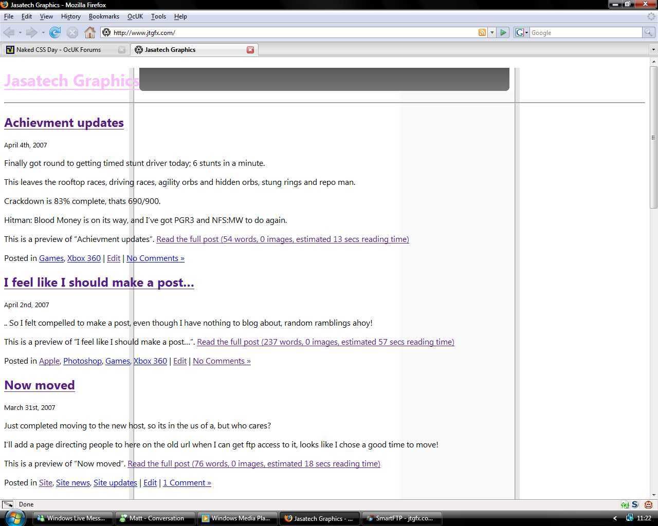Image resolution: width=658 pixels, height=526 pixels.
Task: Open the OcUK menu
Action: pyautogui.click(x=135, y=16)
